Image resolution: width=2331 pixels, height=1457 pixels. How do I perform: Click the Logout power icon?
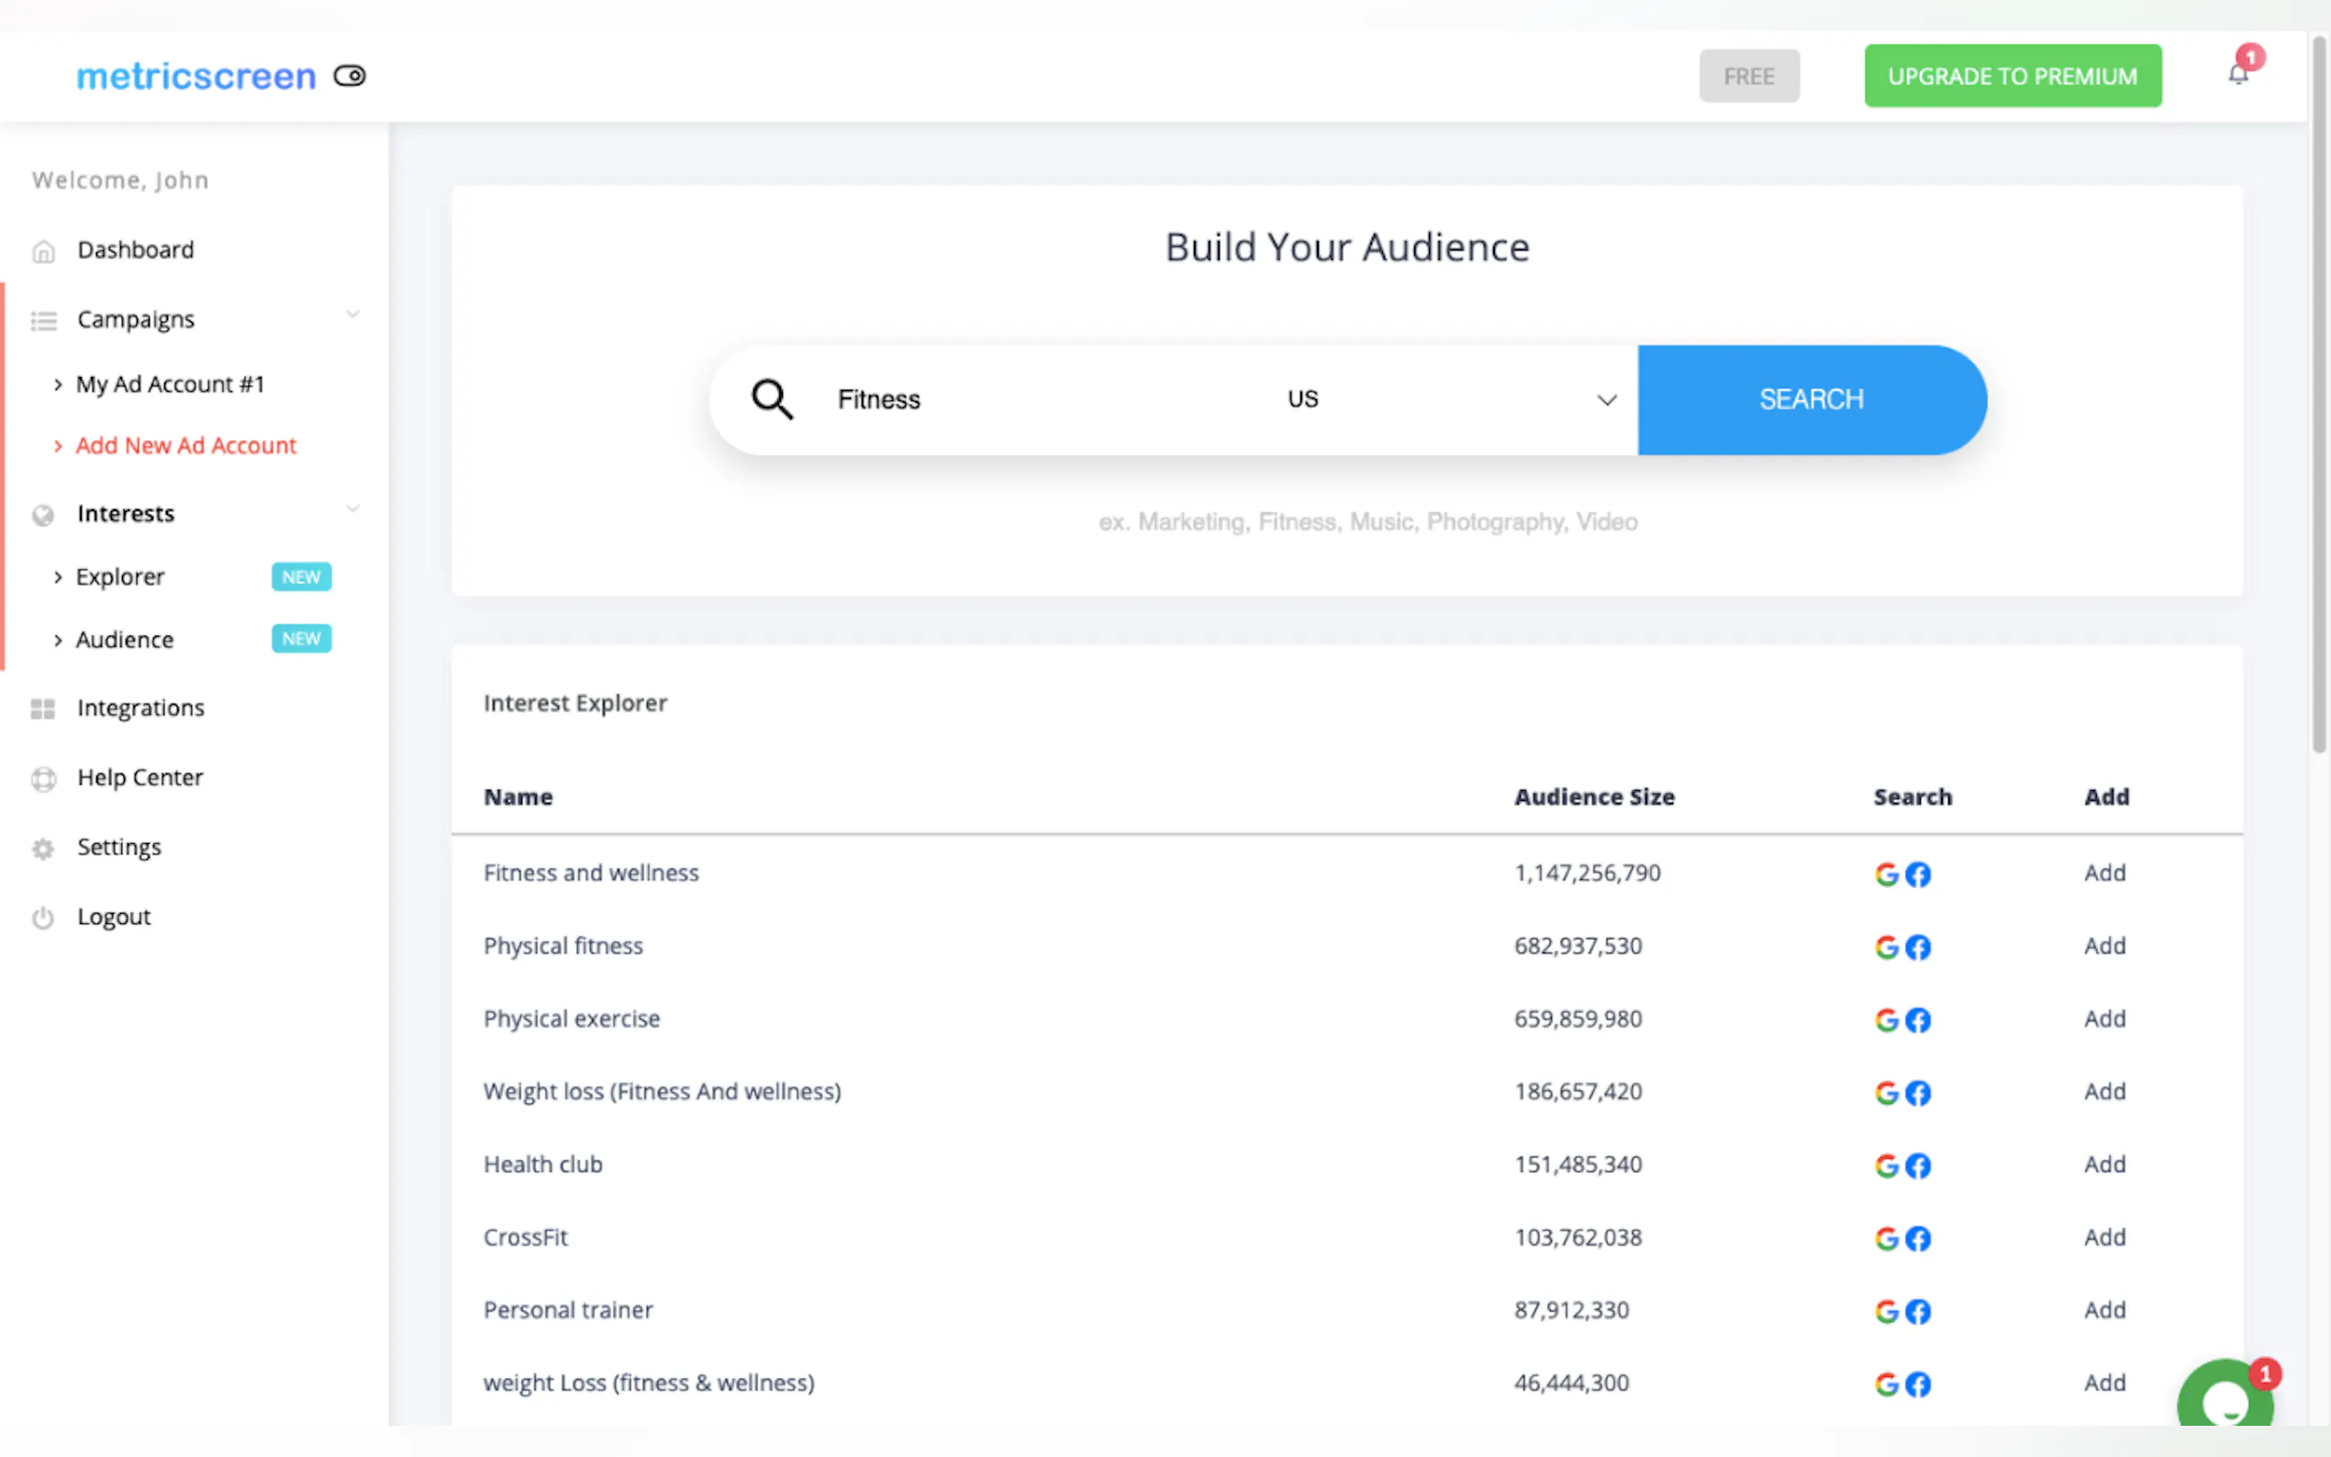[x=42, y=918]
